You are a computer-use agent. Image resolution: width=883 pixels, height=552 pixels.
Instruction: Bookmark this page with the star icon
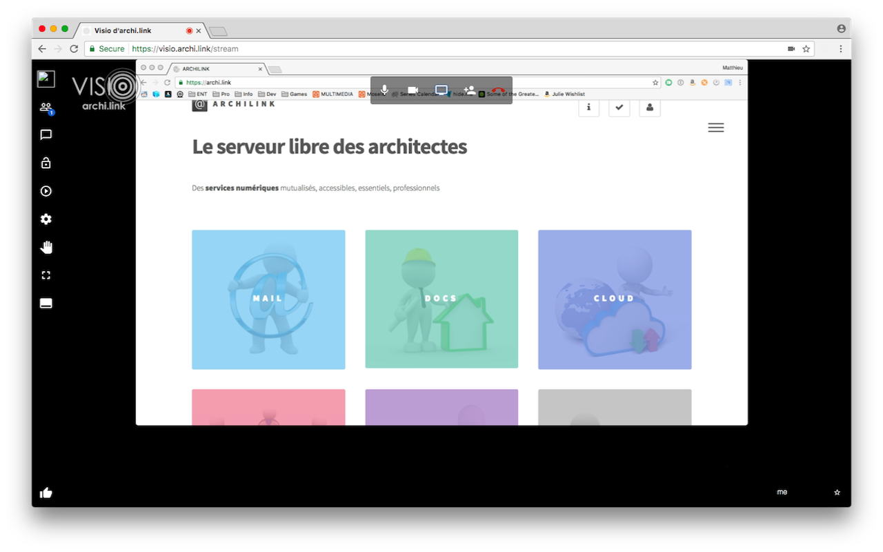[806, 49]
